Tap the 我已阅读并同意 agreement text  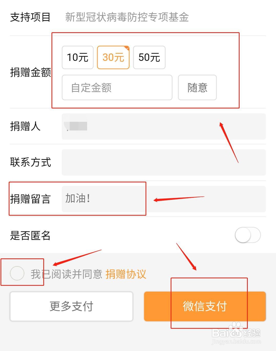(67, 274)
